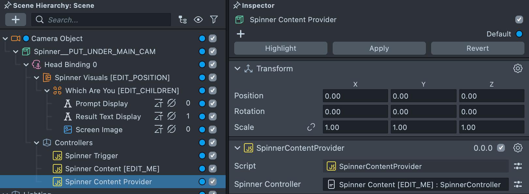Click the Script field picker icon
This screenshot has height=194, width=529.
518,166
